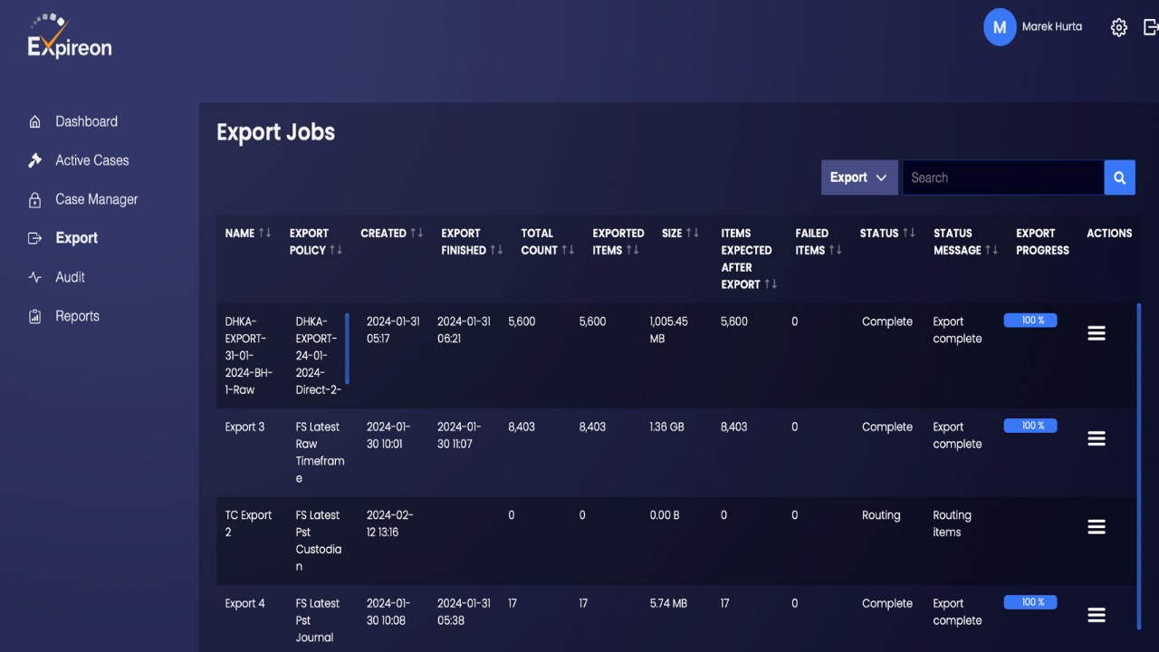Go to Dashboard in sidebar
This screenshot has width=1159, height=652.
pyautogui.click(x=86, y=121)
